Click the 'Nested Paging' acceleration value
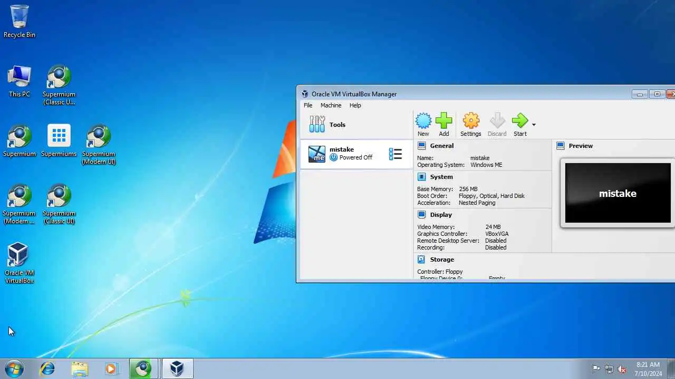The height and width of the screenshot is (379, 675). pyautogui.click(x=477, y=203)
